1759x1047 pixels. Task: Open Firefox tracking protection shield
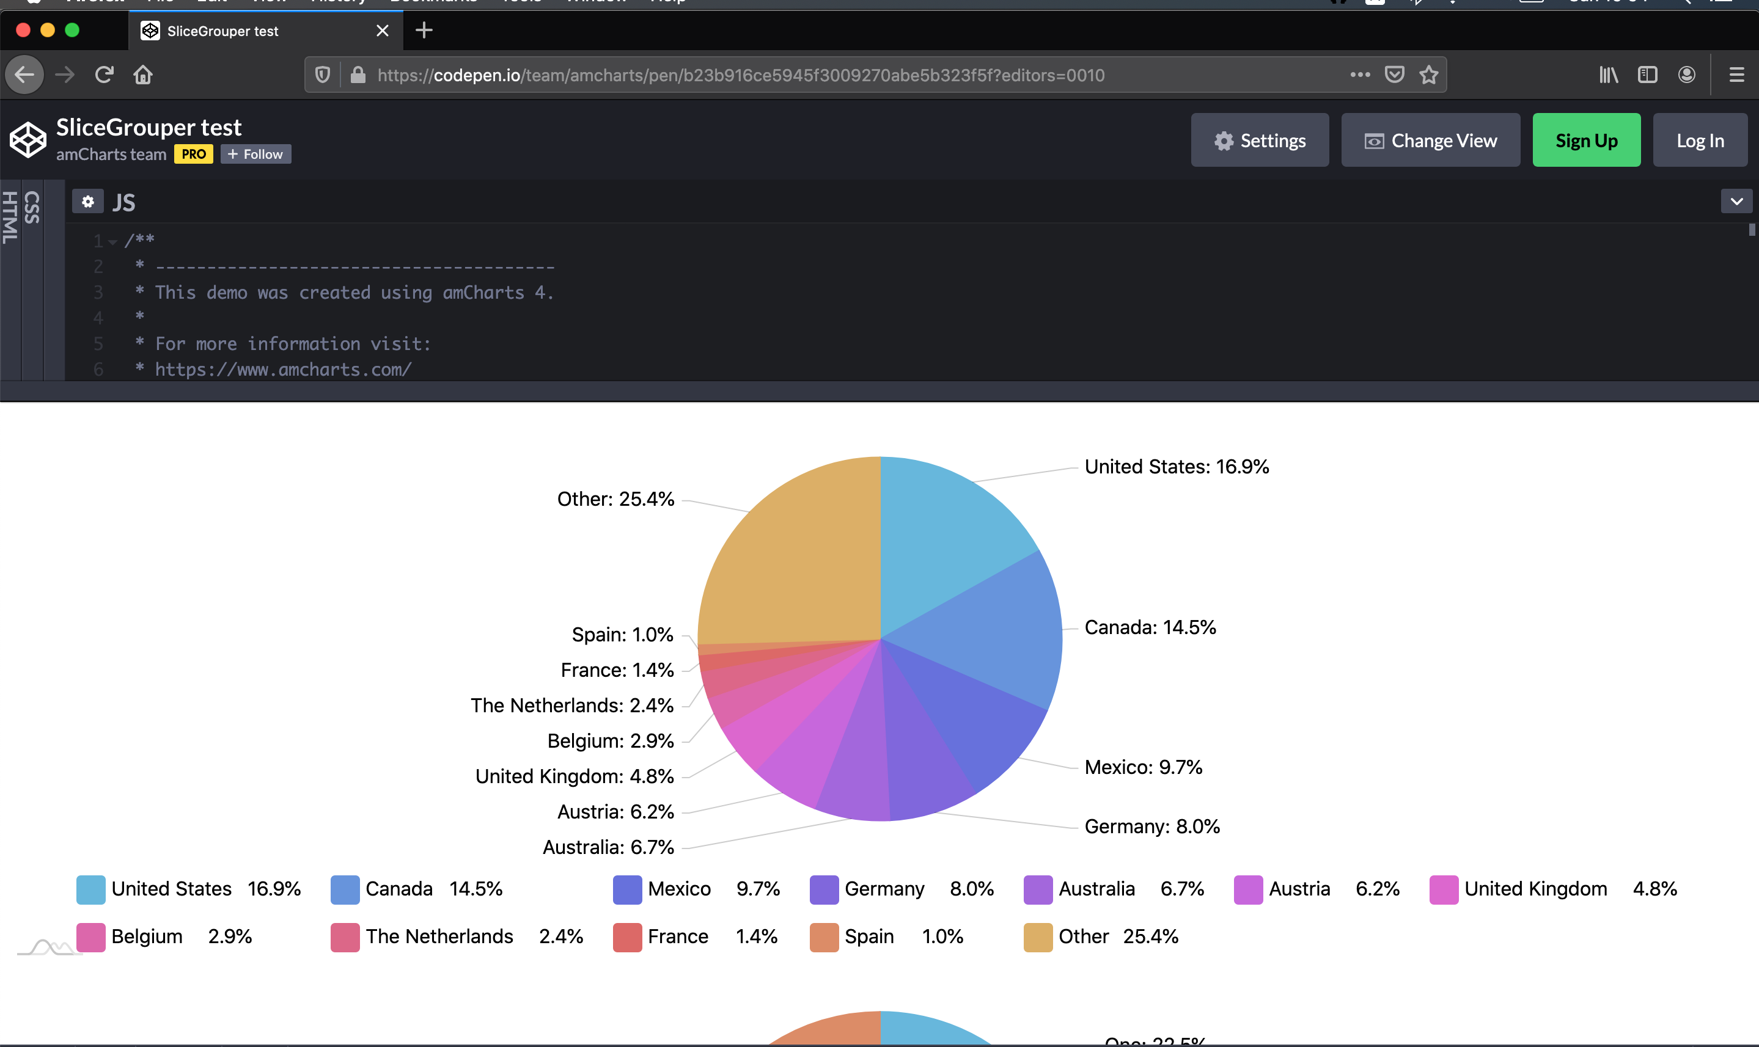[323, 75]
